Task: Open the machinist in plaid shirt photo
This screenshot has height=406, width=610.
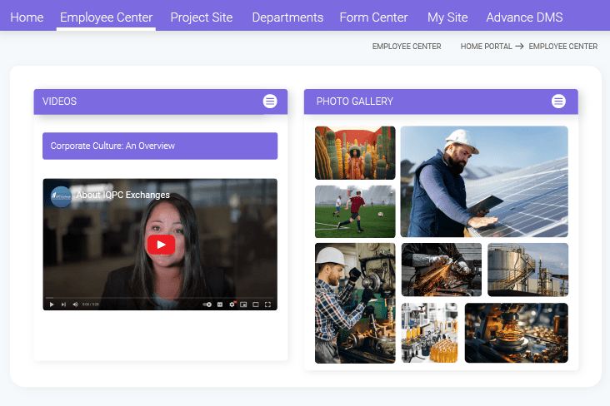Action: point(355,303)
